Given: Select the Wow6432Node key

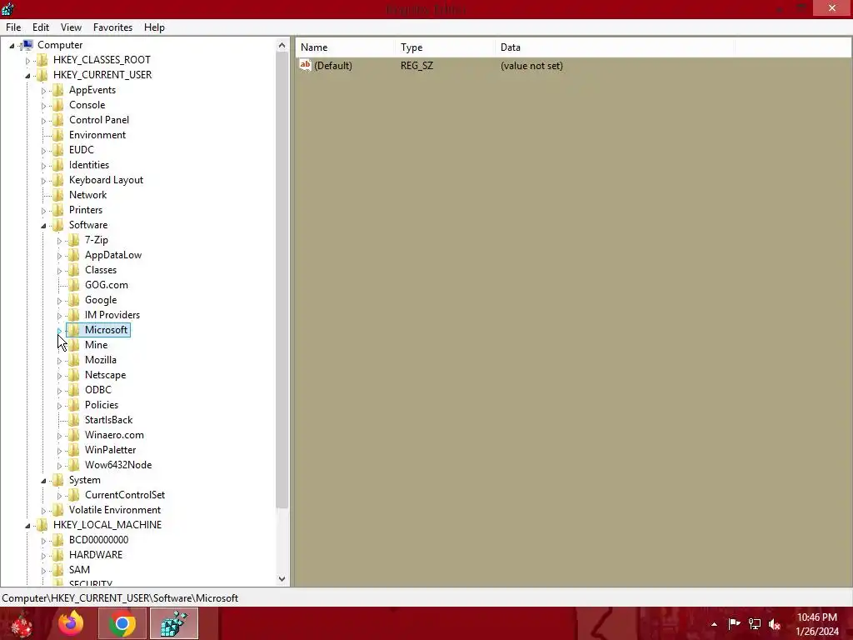Looking at the screenshot, I should tap(118, 465).
